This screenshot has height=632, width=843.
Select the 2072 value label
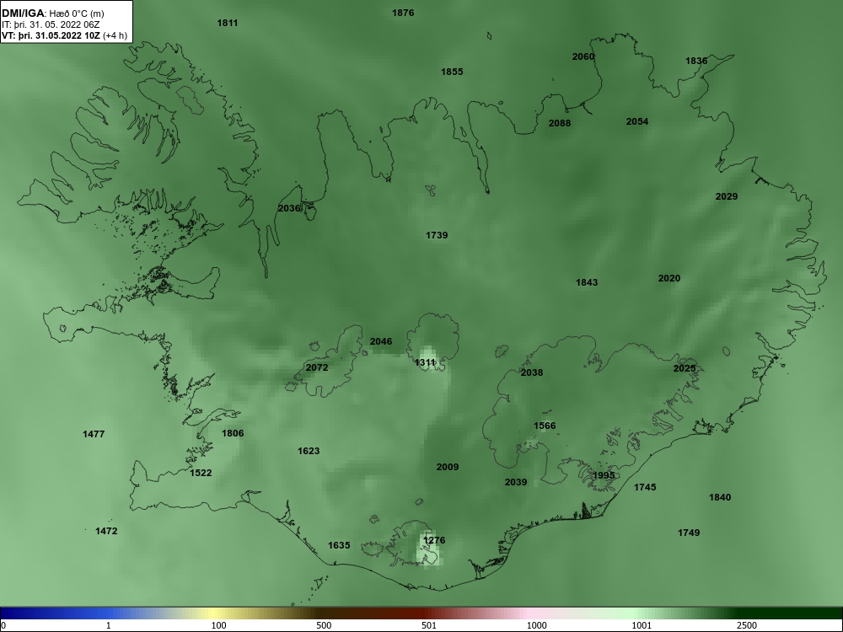point(317,367)
